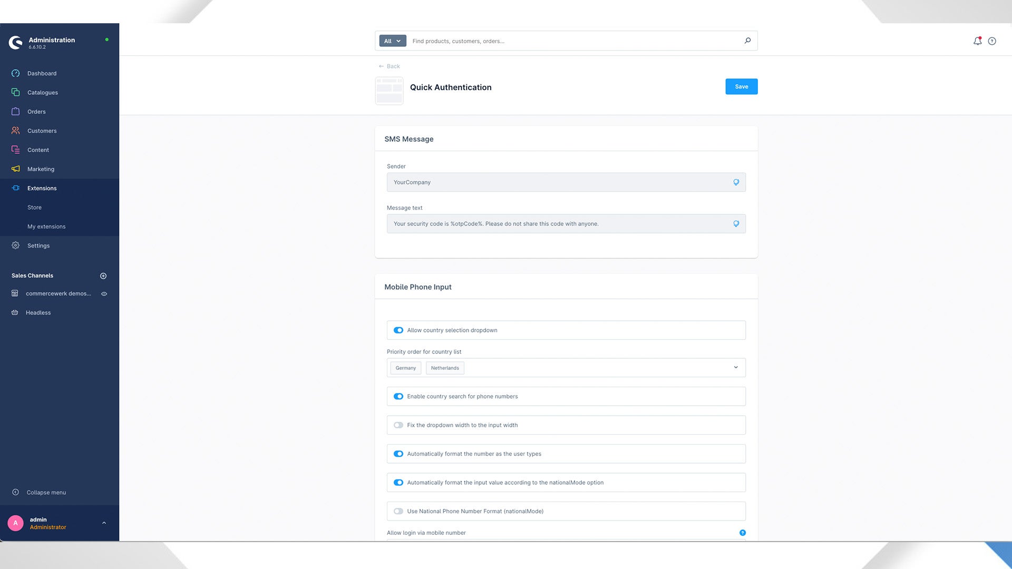The width and height of the screenshot is (1012, 569).
Task: Open Catalogues menu item
Action: click(x=43, y=93)
